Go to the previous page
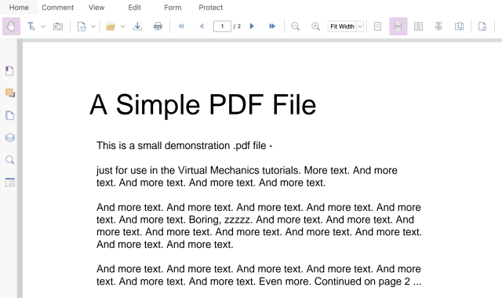 point(202,26)
